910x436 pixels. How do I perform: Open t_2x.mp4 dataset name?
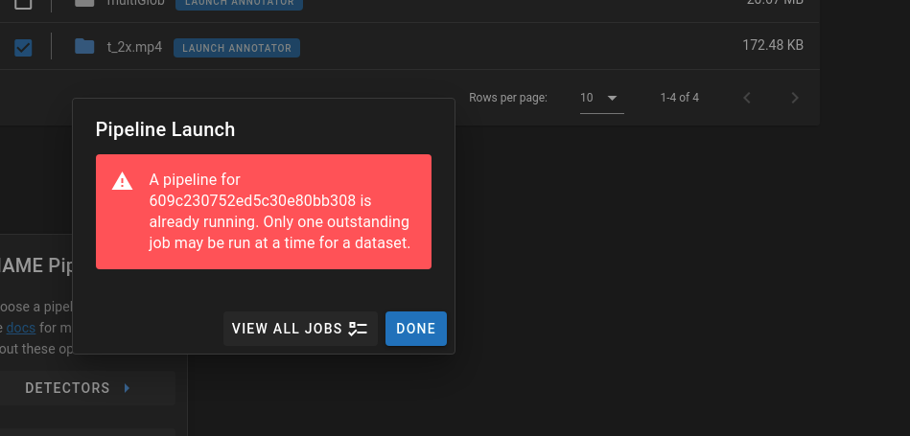click(134, 48)
